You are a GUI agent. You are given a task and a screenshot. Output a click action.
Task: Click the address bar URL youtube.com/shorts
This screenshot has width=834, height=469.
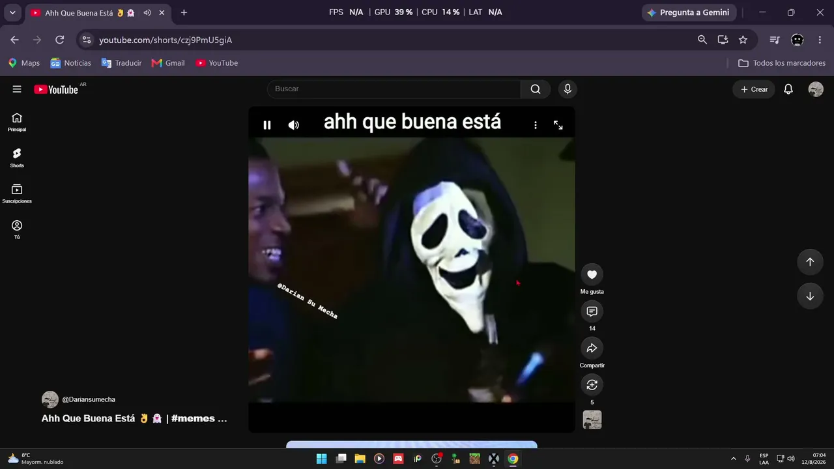point(165,40)
